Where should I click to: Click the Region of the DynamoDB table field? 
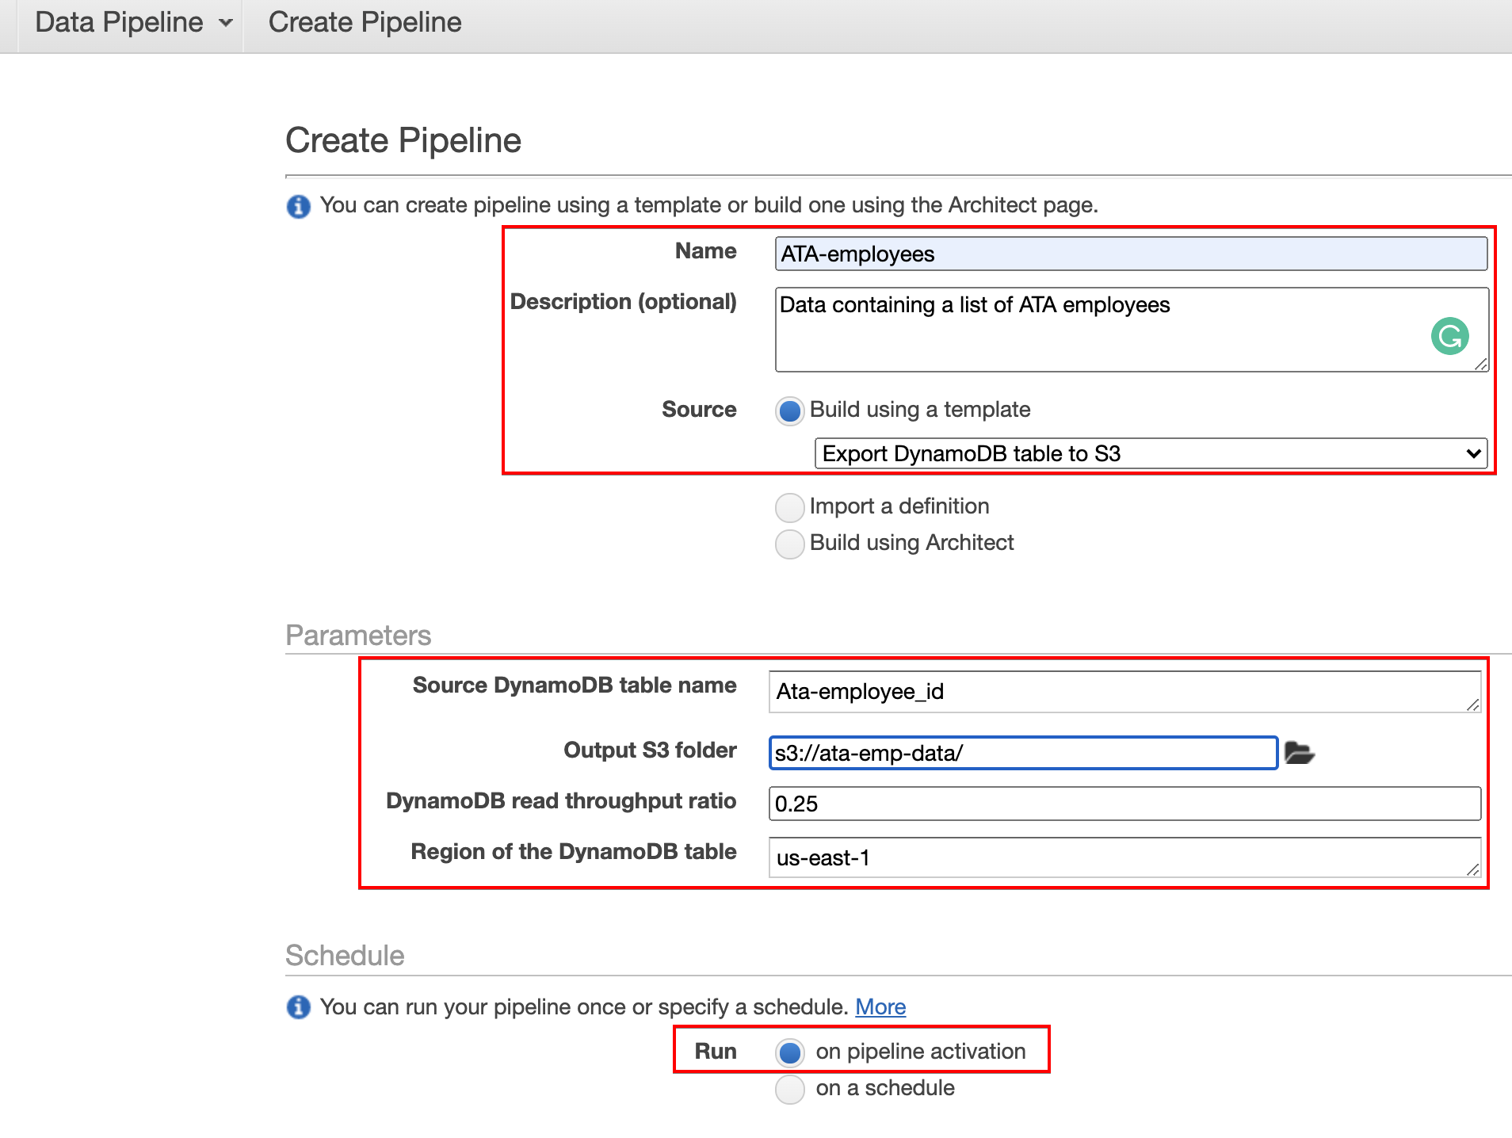[1124, 857]
